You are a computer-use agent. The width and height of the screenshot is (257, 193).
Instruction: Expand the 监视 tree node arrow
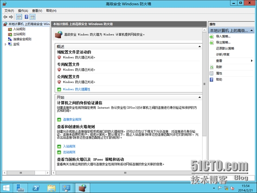pyautogui.click(x=6, y=44)
